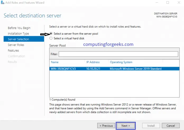Sort server pool by IP Address column
The height and width of the screenshot is (130, 184).
pos(93,62)
